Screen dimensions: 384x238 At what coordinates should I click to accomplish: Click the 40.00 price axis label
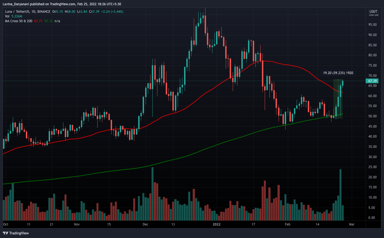(372, 136)
